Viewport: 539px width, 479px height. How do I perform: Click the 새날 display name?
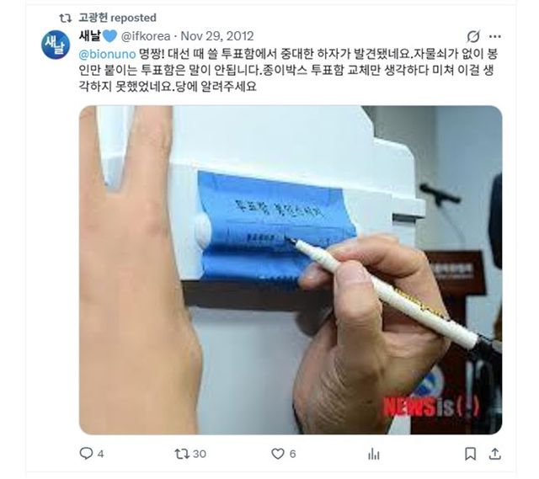pyautogui.click(x=89, y=35)
